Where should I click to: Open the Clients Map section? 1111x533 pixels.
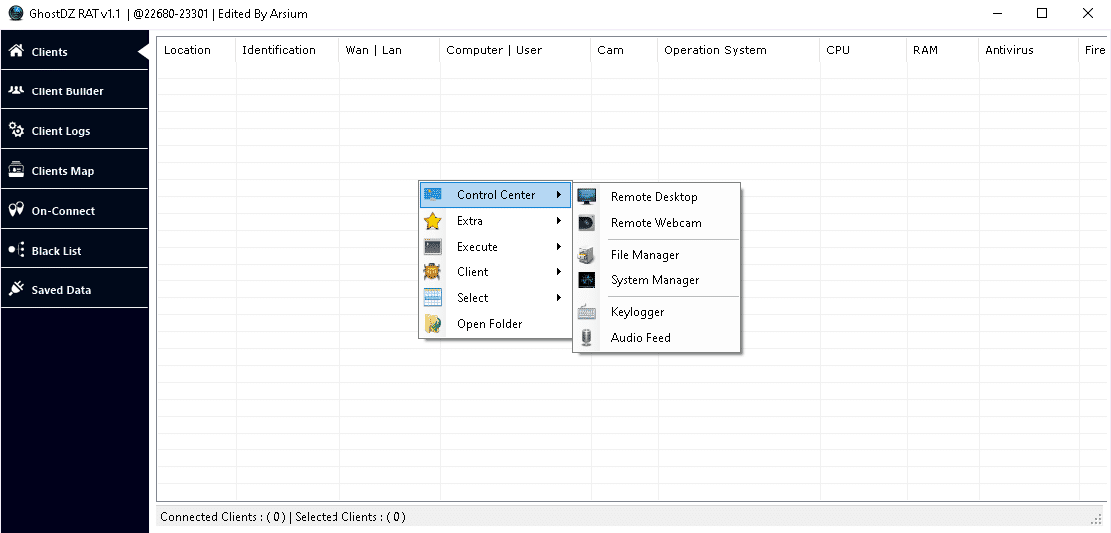click(75, 170)
